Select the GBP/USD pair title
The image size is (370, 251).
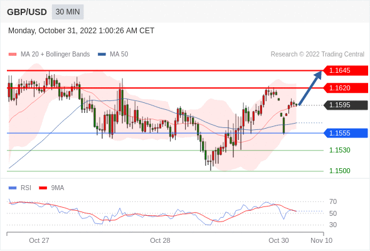coord(27,12)
